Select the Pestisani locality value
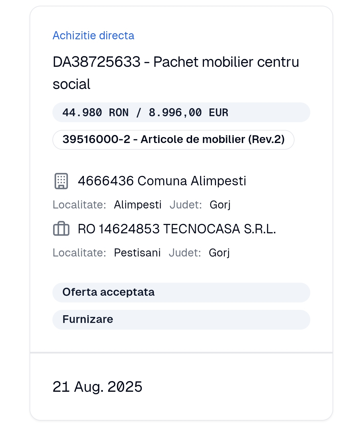The image size is (358, 425). click(137, 253)
